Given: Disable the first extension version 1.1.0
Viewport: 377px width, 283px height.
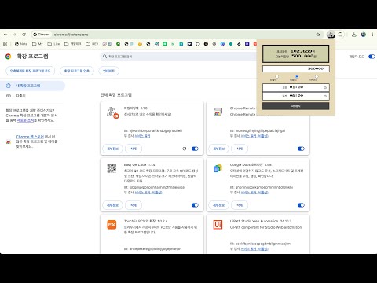Looking at the screenshot, I should pos(195,149).
